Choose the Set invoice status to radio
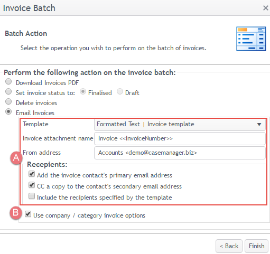270x254 pixels. [8, 91]
